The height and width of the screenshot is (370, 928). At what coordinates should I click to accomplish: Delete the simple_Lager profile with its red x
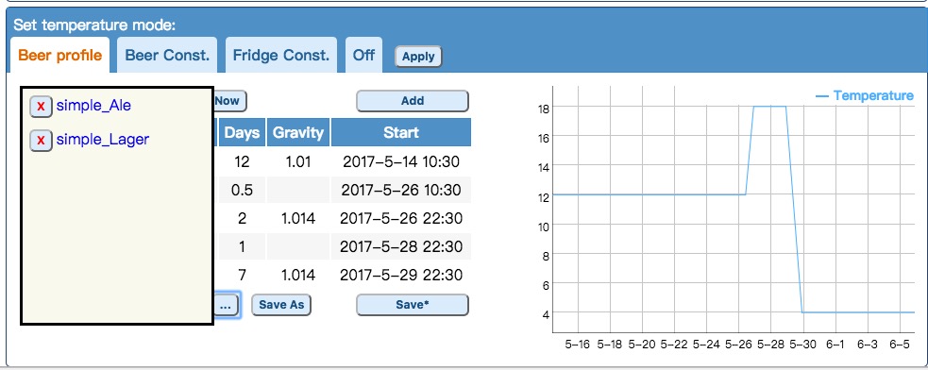pyautogui.click(x=41, y=141)
